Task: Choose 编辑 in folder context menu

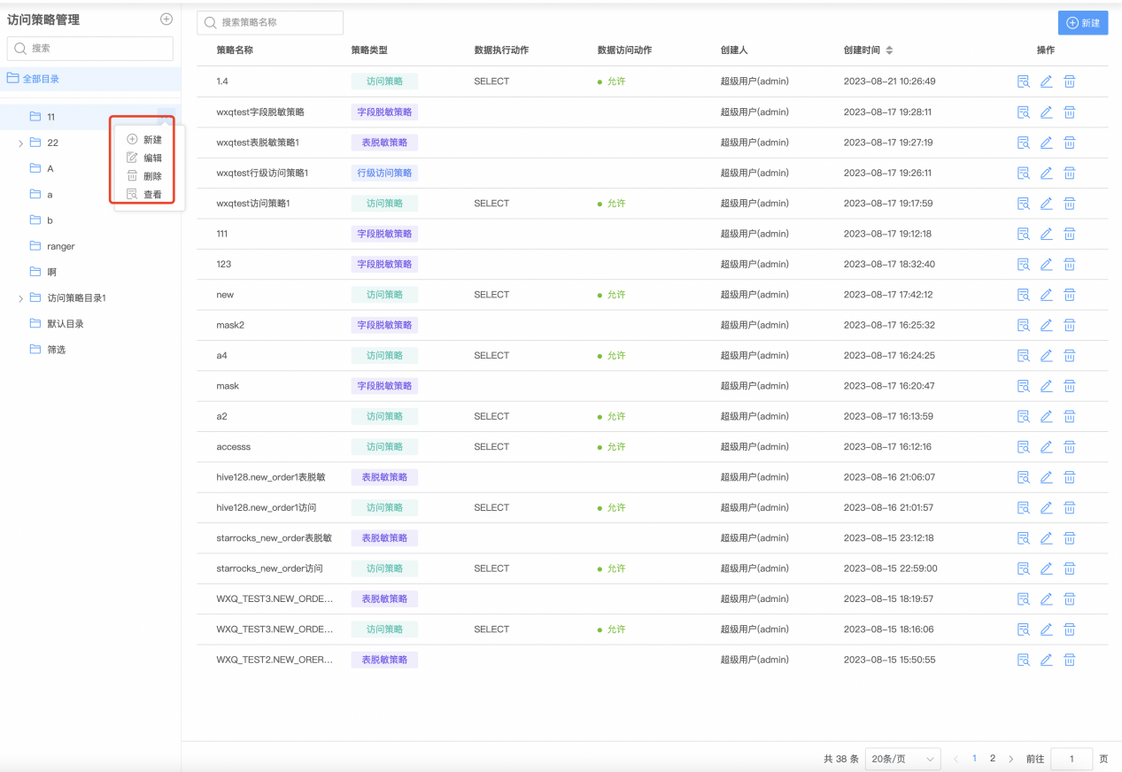Action: click(144, 158)
